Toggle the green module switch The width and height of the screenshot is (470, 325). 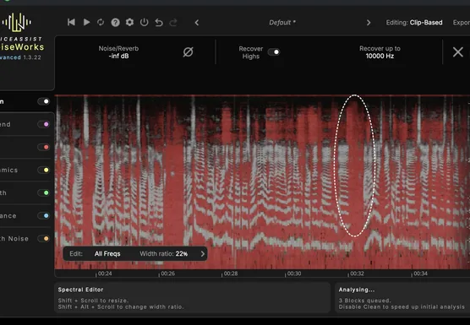[x=44, y=192]
